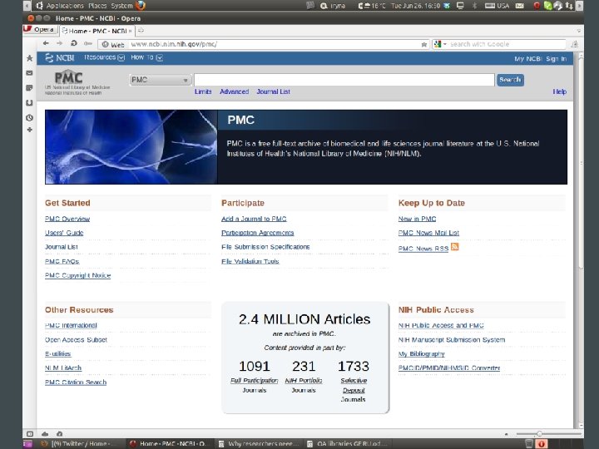This screenshot has height=449, width=599.
Task: Go back with the Back arrow
Action: (x=47, y=43)
